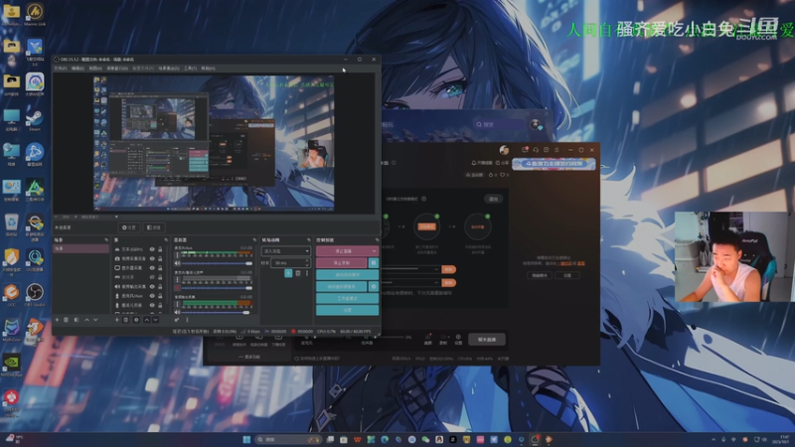Click the stop recording button in OBS

point(342,262)
